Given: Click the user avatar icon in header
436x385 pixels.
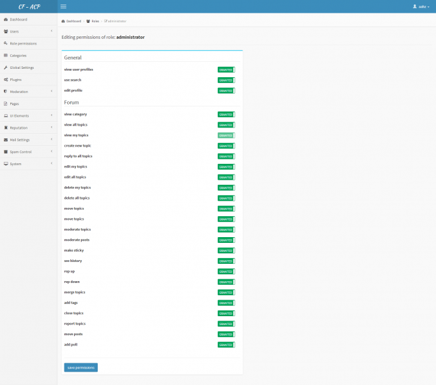Looking at the screenshot, I should (x=414, y=6).
